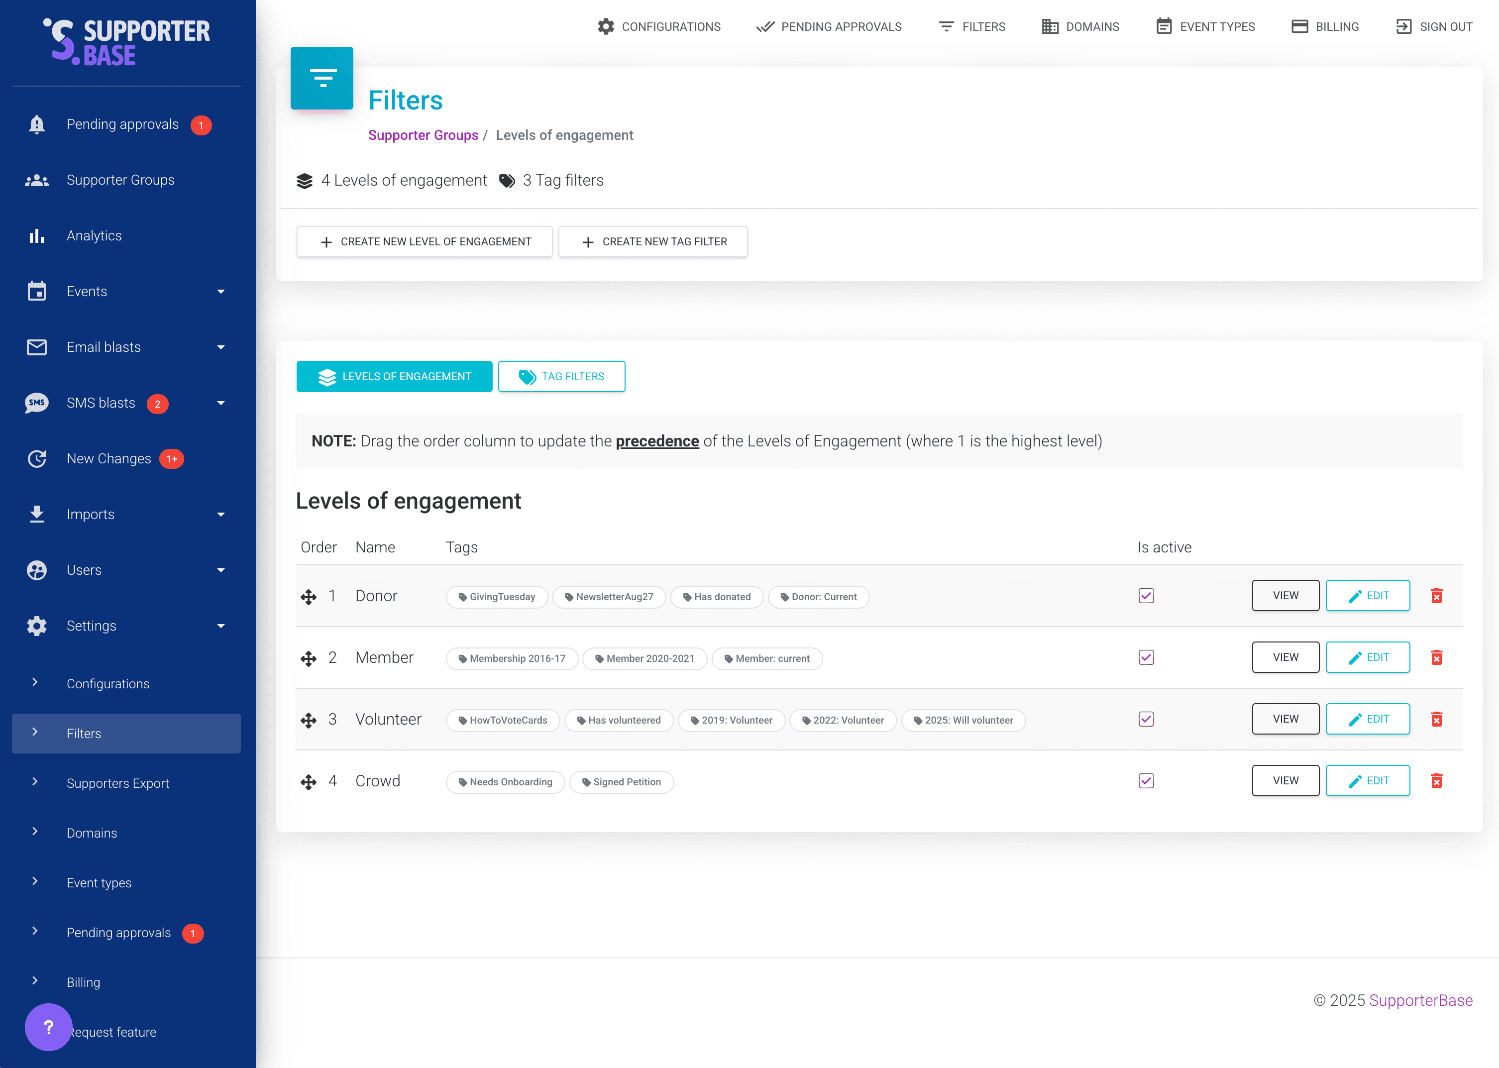Screen dimensions: 1499x1068
Task: Uncheck Is active for Donor level
Action: [1146, 596]
